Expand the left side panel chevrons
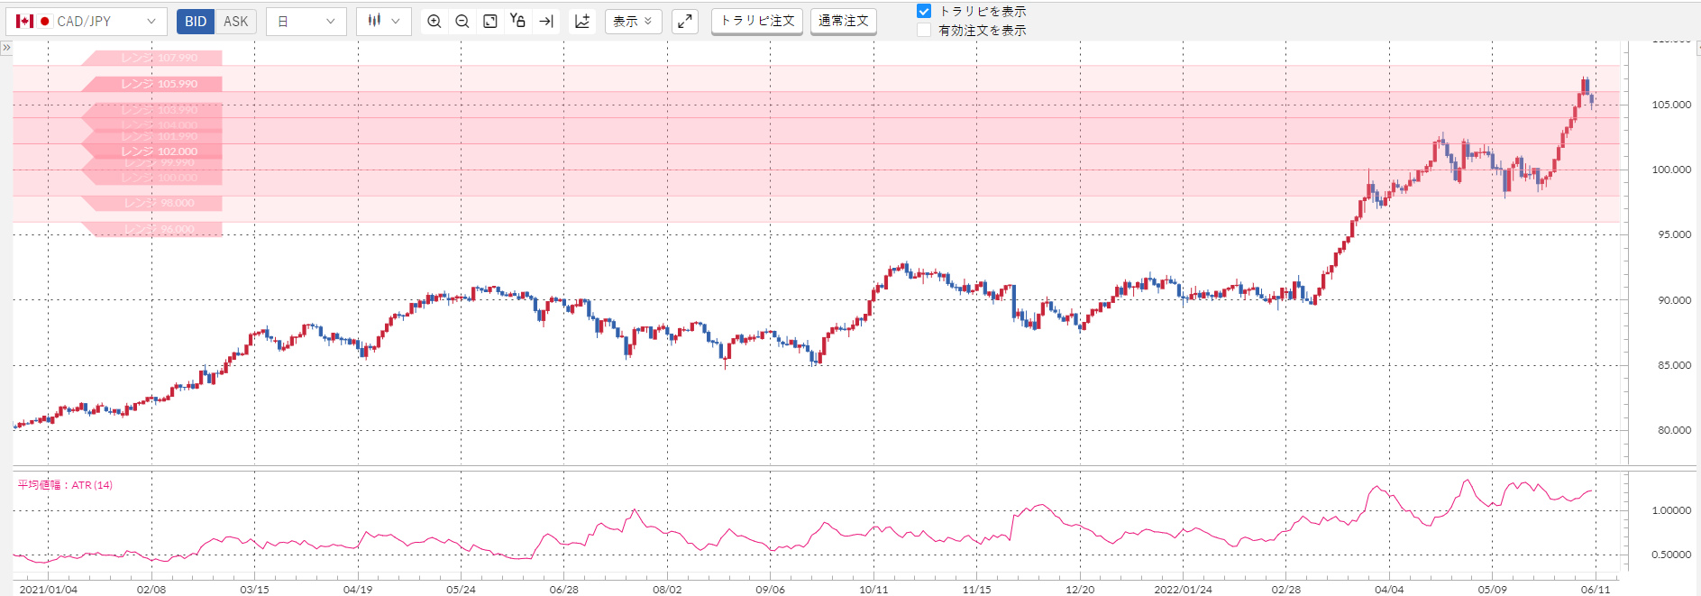The height and width of the screenshot is (596, 1701). [6, 47]
